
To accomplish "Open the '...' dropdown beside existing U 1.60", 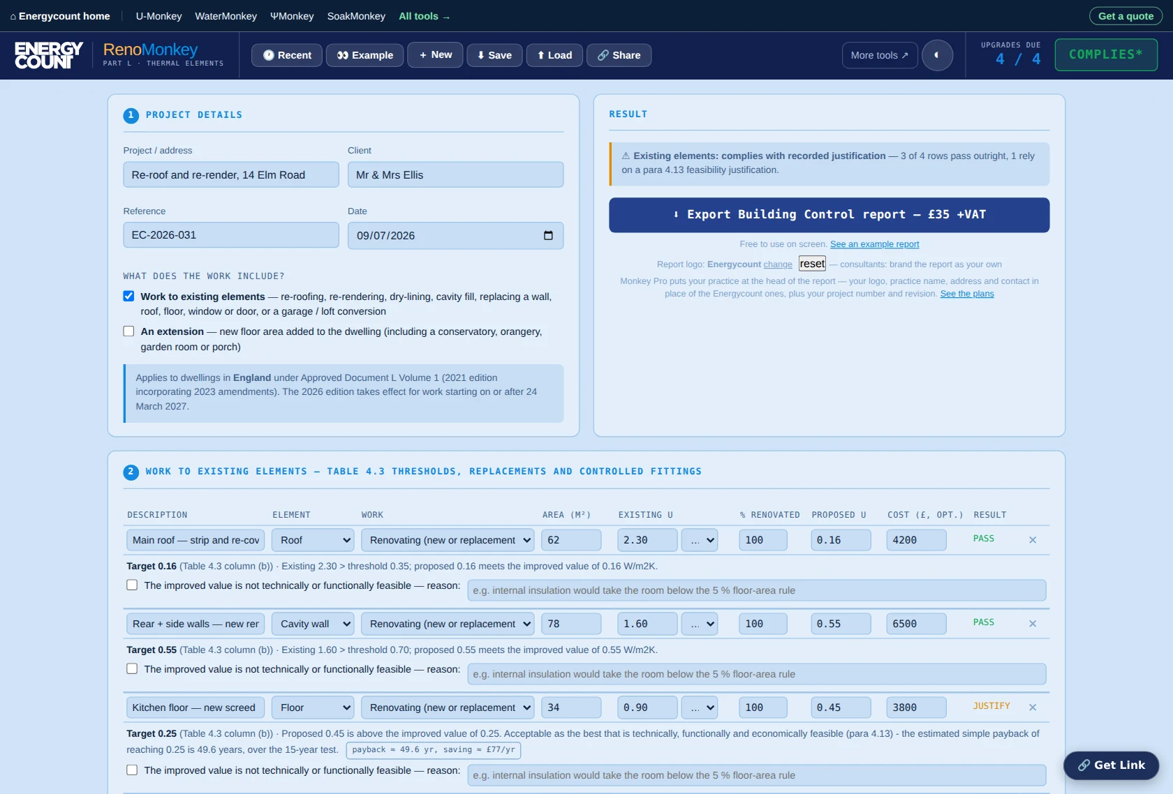I will pos(700,624).
